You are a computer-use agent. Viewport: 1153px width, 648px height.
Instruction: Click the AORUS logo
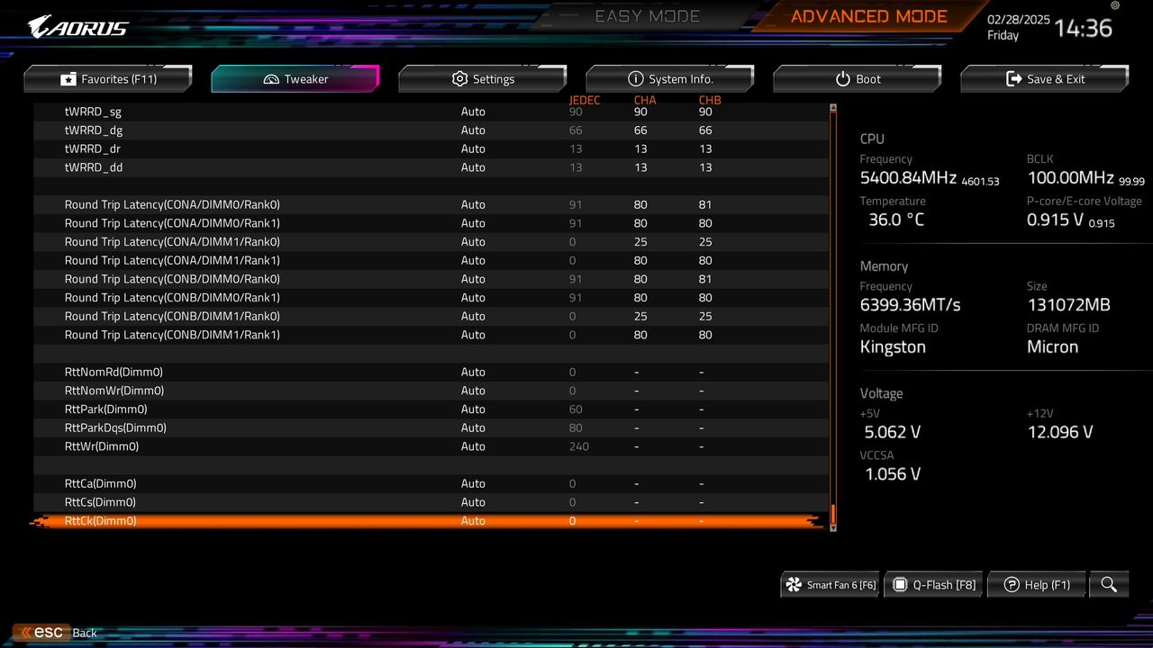pos(78,26)
